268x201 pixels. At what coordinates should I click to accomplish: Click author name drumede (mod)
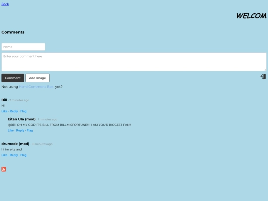coord(15,144)
